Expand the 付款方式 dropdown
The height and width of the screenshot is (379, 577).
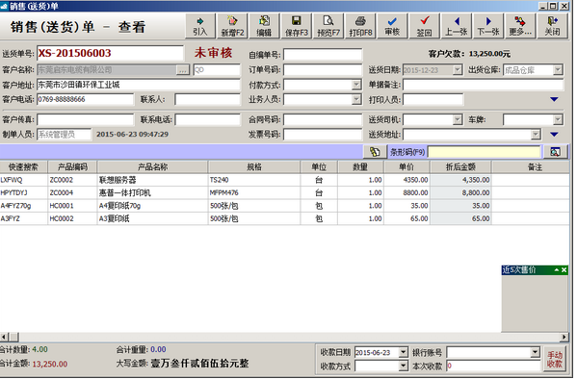[356, 85]
